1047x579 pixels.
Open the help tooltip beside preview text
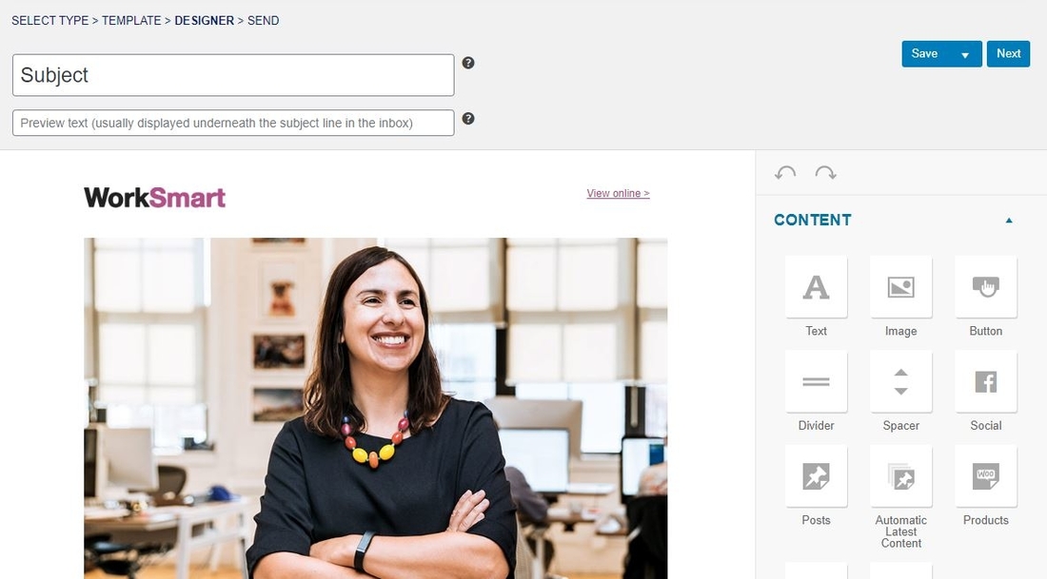[468, 118]
